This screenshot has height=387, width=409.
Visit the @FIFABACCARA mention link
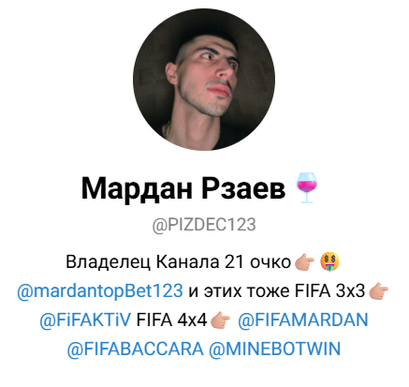pyautogui.click(x=135, y=349)
